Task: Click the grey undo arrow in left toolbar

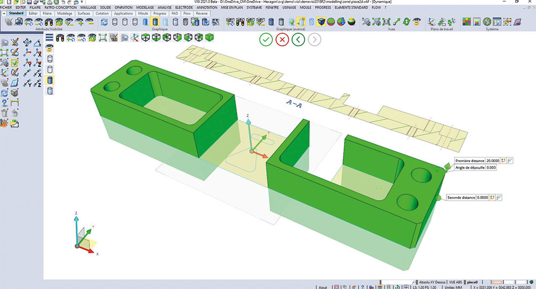Action: click(x=14, y=113)
